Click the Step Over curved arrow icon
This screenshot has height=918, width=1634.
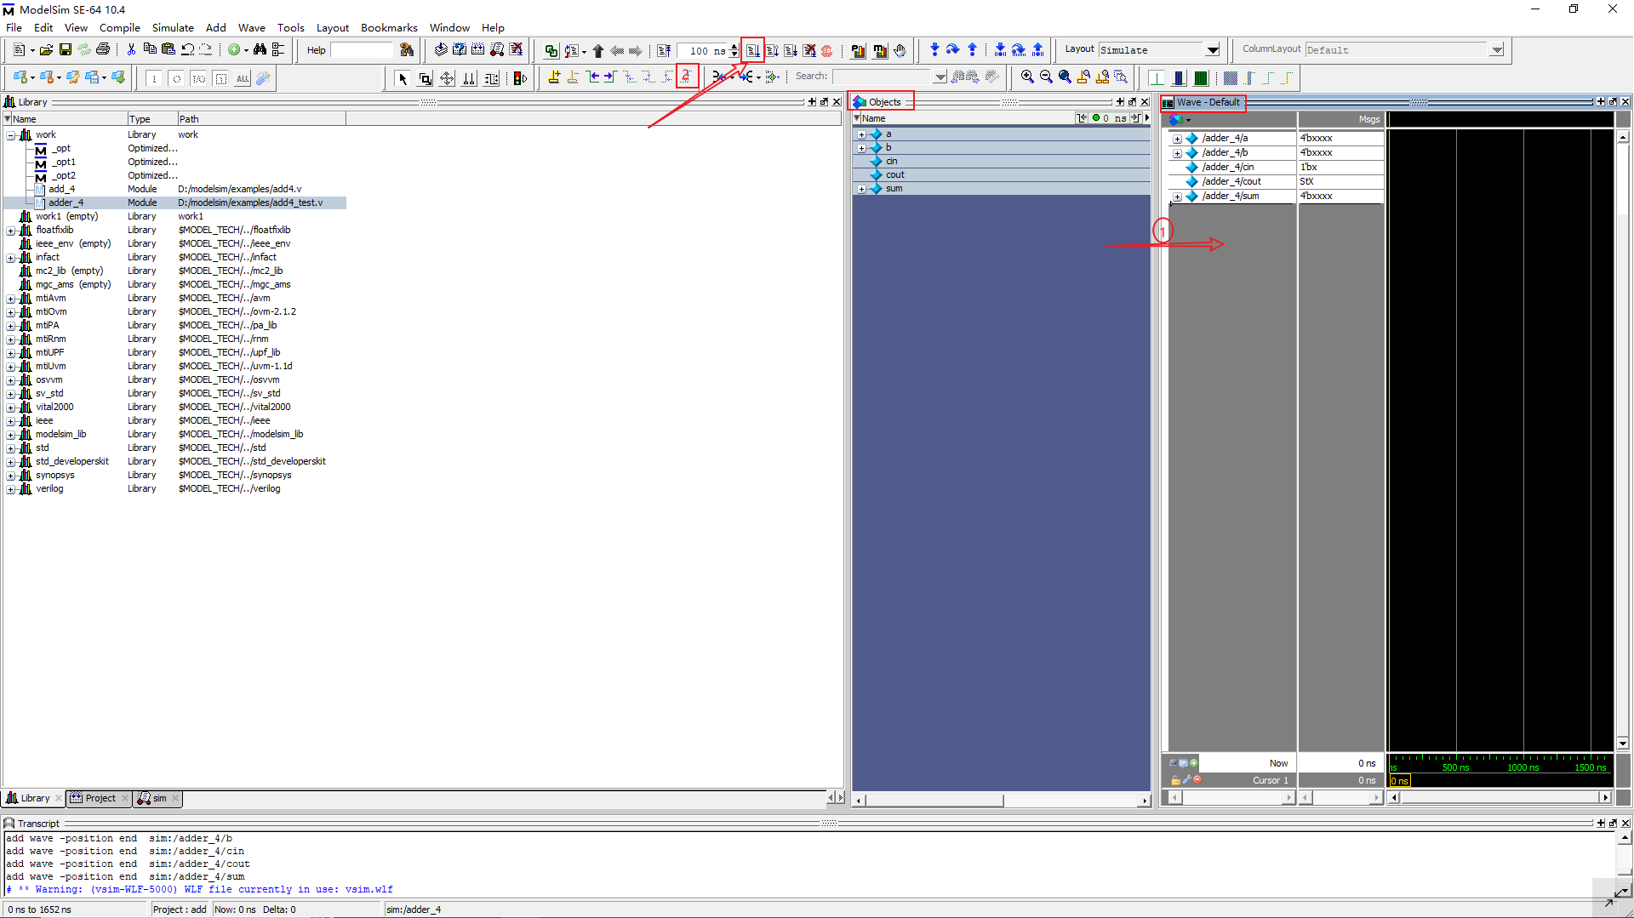[x=953, y=50]
